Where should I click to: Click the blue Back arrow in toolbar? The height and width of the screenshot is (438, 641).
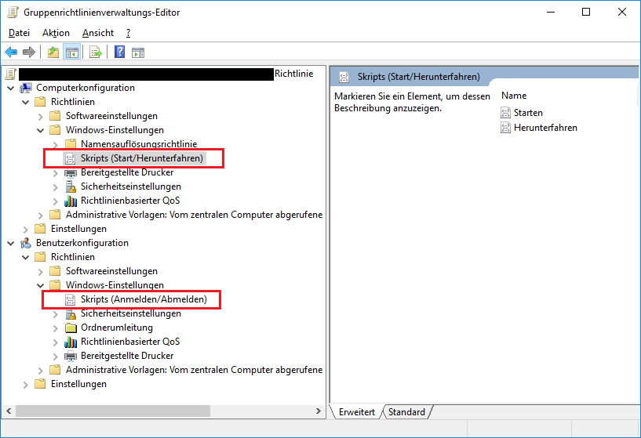pyautogui.click(x=11, y=52)
